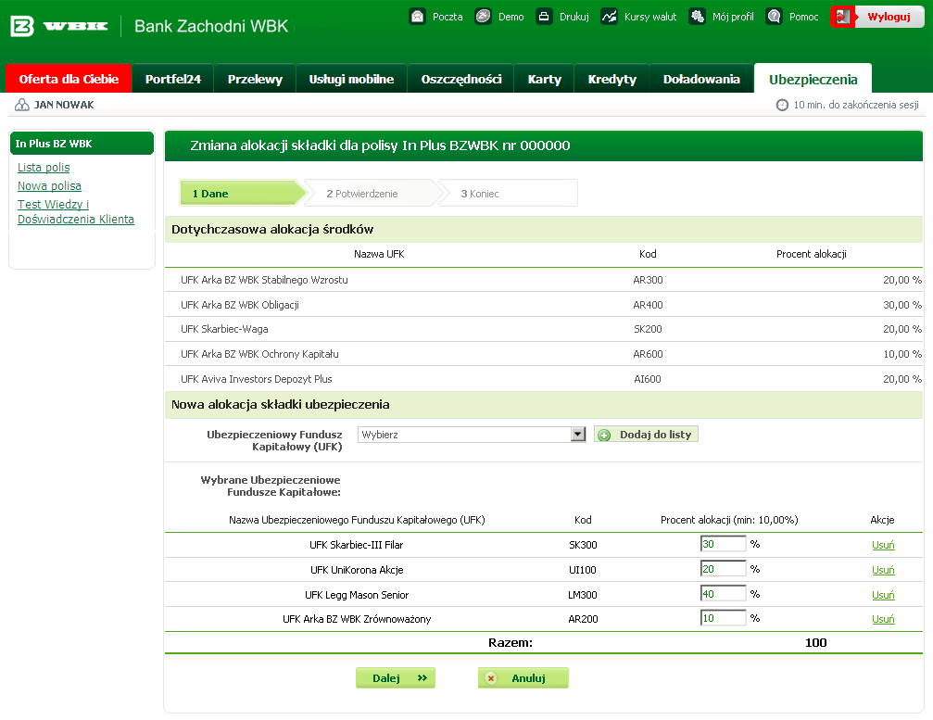Image resolution: width=933 pixels, height=720 pixels.
Task: Click percent field for UFK Legg Mason Senior
Action: point(723,594)
